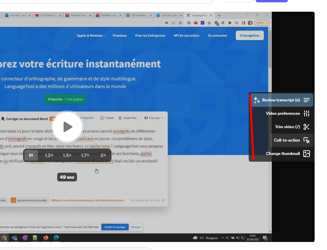
Task: Open Call-to-action settings
Action: tap(292, 140)
